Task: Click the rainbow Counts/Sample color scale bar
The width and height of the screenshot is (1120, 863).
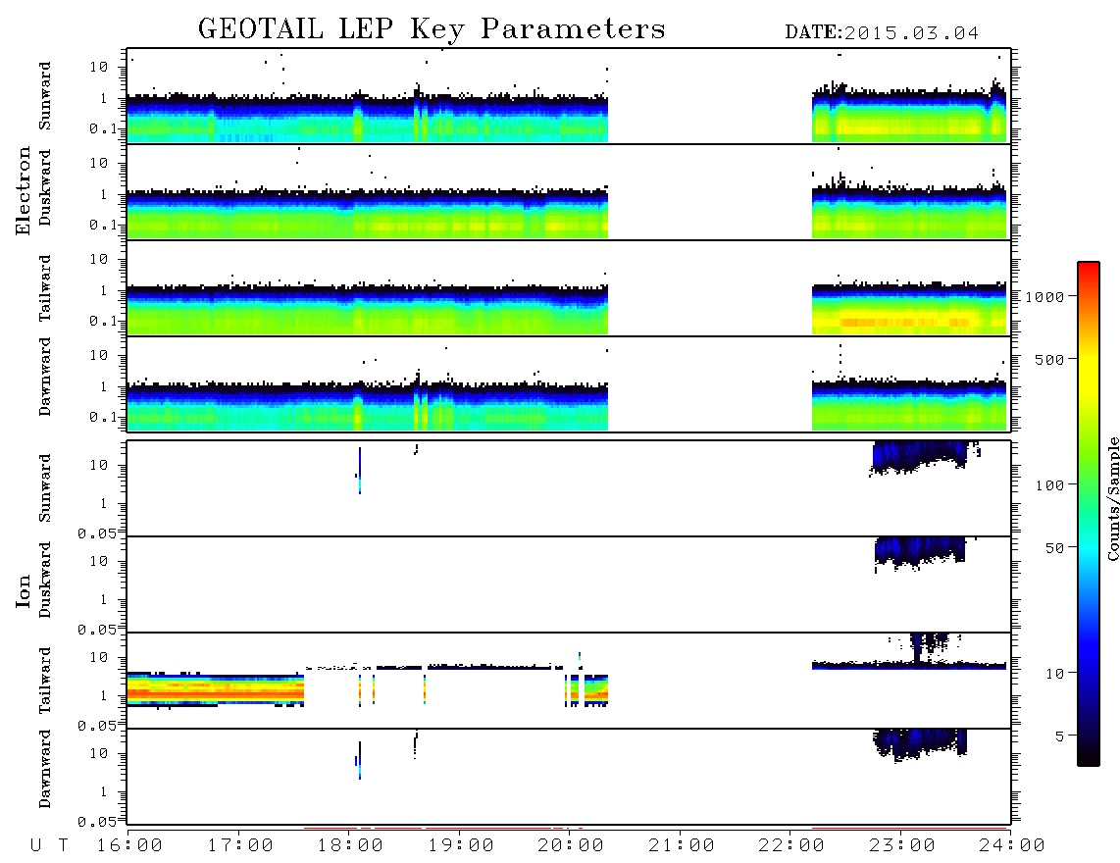Action: pos(1089,514)
